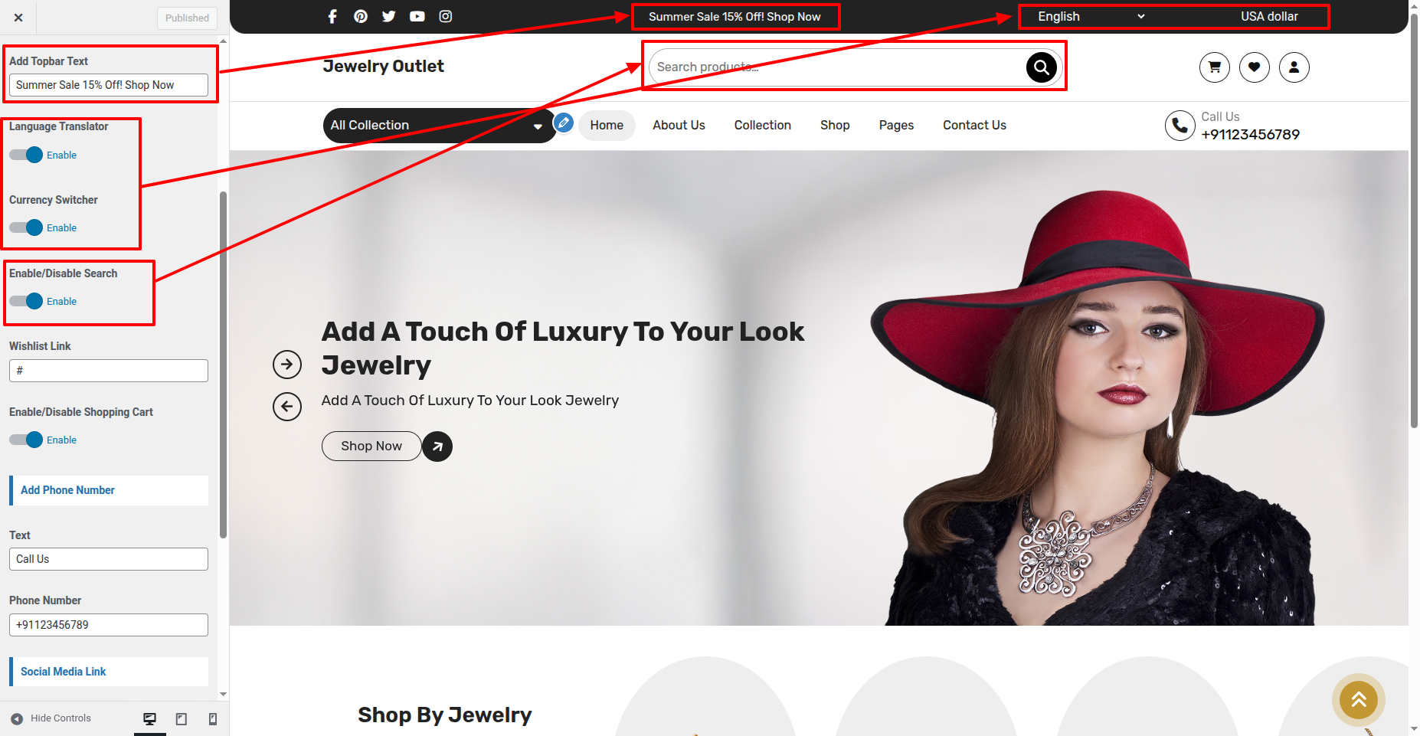Screen dimensions: 1420x736
Task: Toggle the Language Translator switch
Action: [x=27, y=155]
